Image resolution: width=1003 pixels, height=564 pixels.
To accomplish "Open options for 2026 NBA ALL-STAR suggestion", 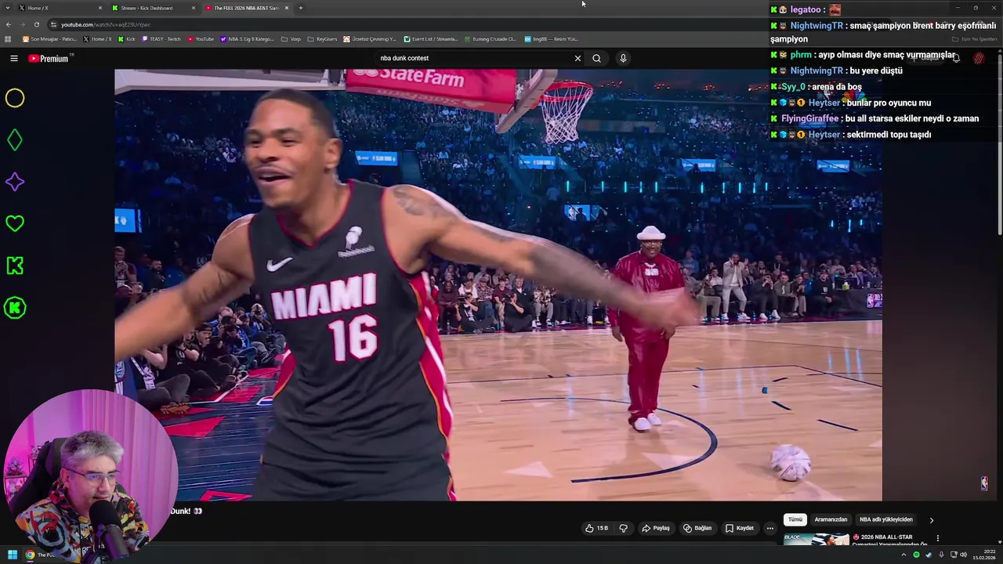I will tap(937, 538).
